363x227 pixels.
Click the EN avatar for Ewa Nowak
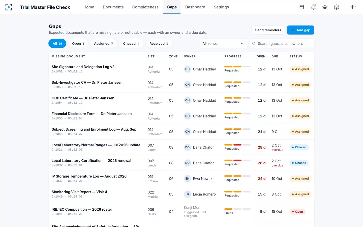point(187,179)
